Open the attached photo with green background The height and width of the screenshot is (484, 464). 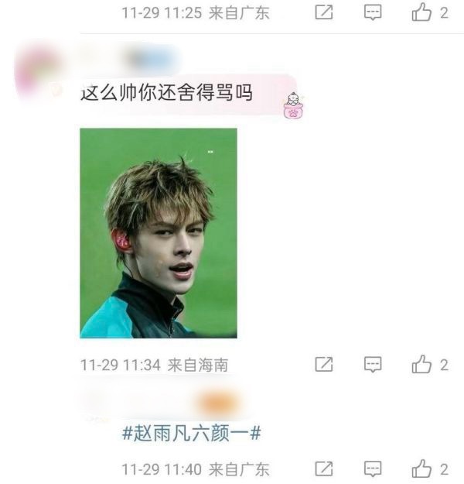click(159, 233)
